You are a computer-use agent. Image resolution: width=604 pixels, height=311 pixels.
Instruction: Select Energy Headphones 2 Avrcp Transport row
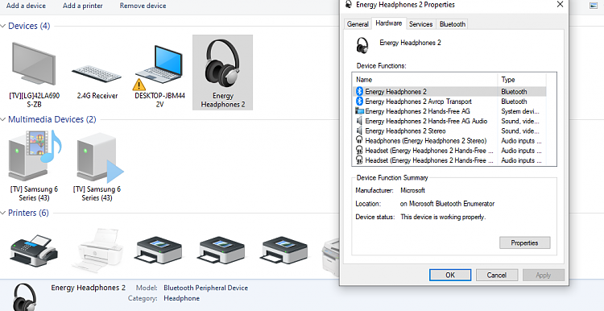[449, 102]
